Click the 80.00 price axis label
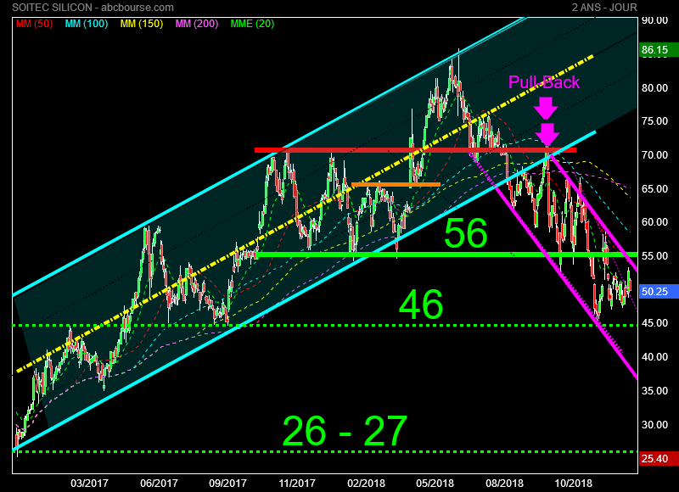 [654, 88]
